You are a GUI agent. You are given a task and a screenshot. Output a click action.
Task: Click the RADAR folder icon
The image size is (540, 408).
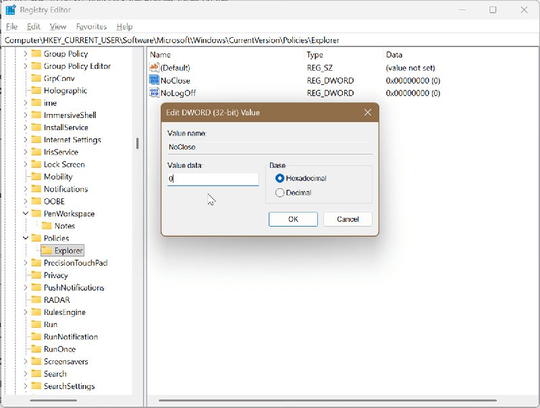point(36,300)
